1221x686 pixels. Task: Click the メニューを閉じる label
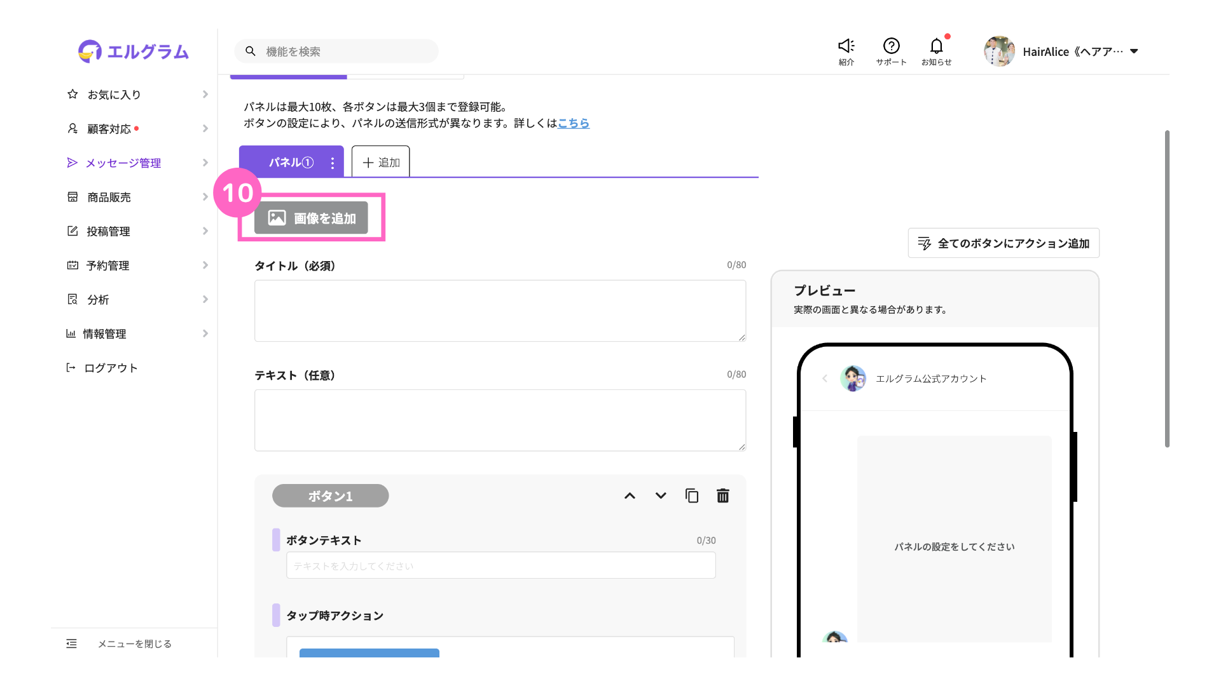pyautogui.click(x=134, y=644)
